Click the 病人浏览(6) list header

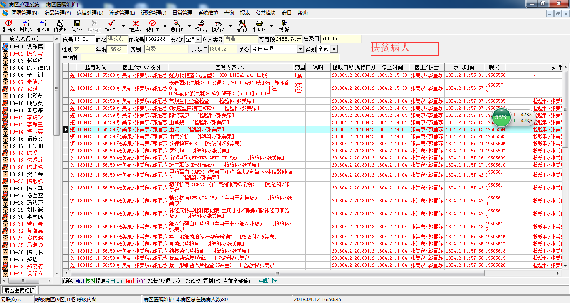27,38
